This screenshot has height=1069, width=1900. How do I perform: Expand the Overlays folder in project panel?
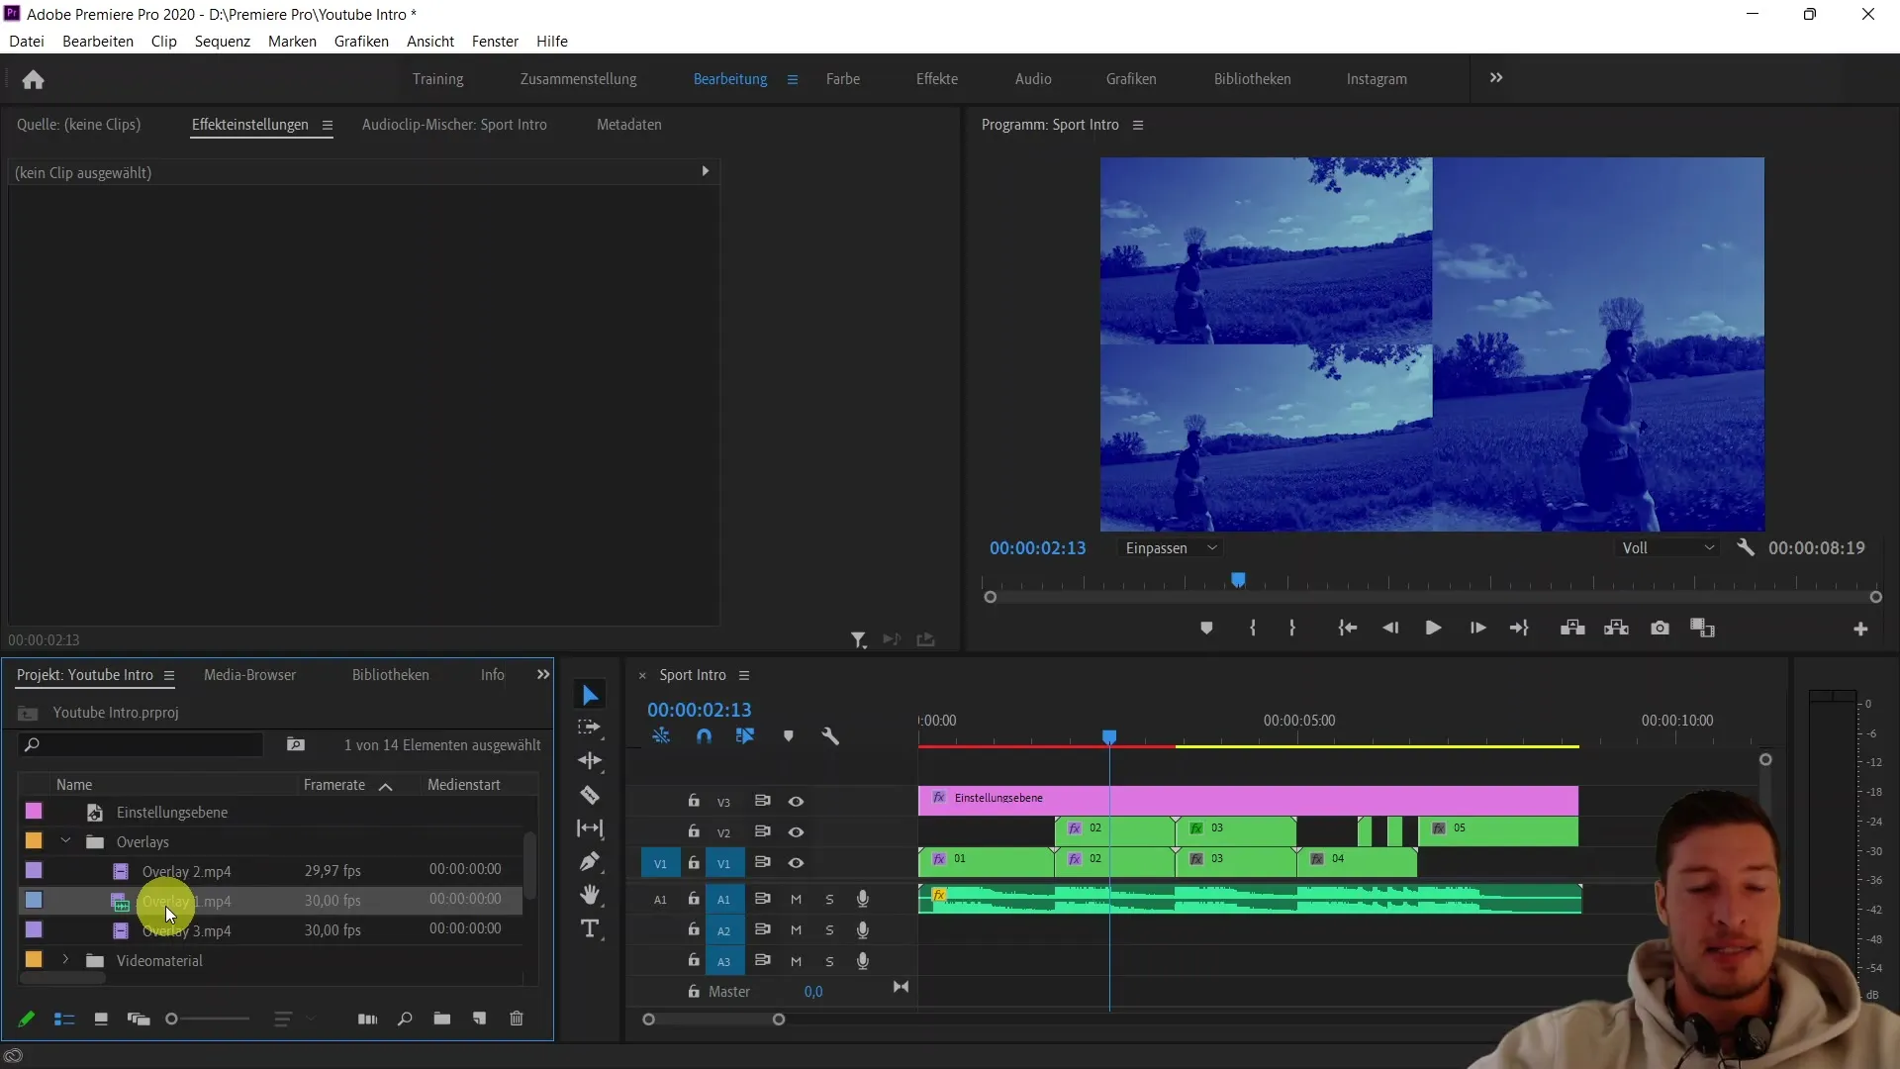tap(64, 840)
